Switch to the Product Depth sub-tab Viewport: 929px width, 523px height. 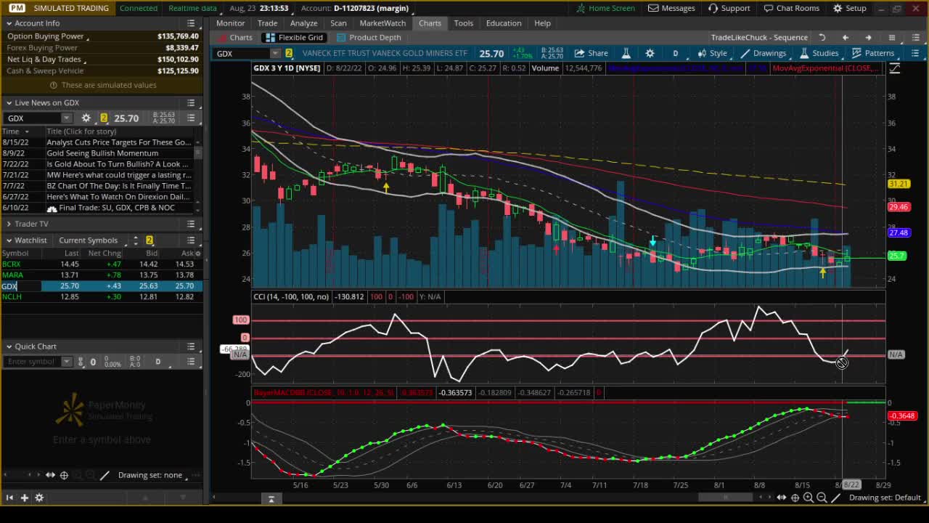point(368,37)
